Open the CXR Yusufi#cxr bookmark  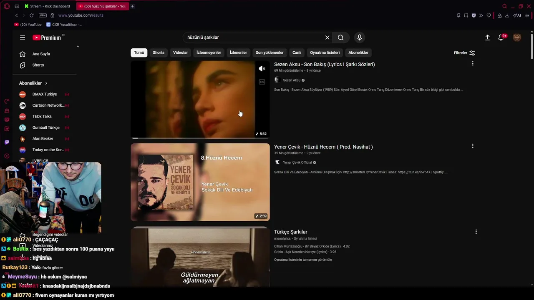click(x=64, y=25)
